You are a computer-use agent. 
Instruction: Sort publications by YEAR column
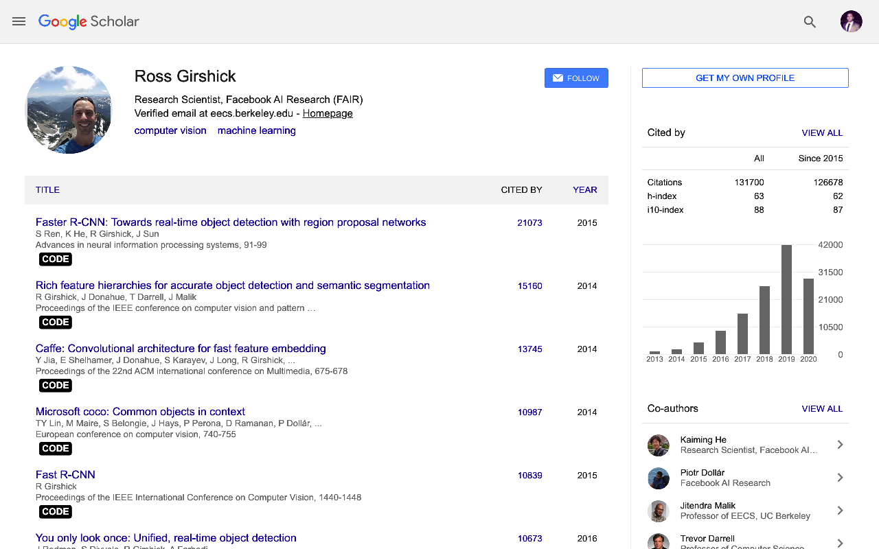point(585,190)
